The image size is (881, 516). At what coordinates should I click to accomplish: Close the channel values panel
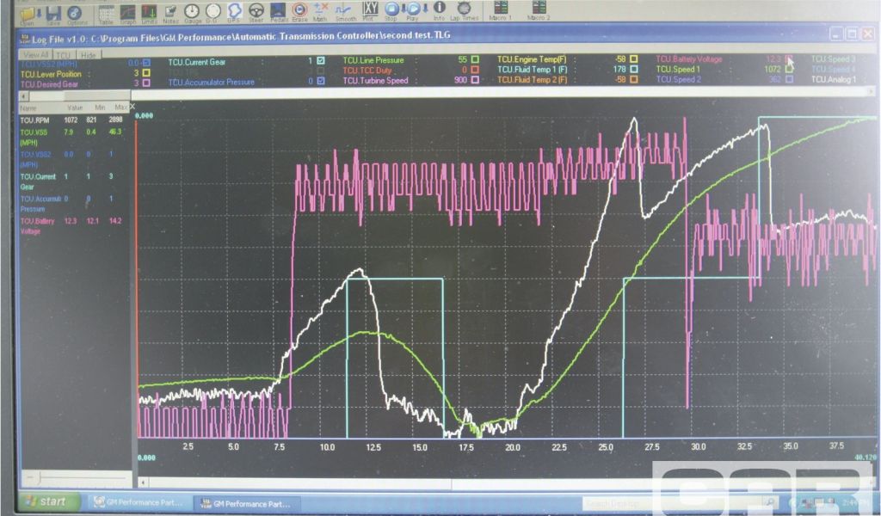coord(132,107)
